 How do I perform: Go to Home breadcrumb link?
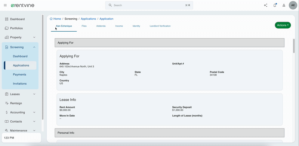point(57,19)
